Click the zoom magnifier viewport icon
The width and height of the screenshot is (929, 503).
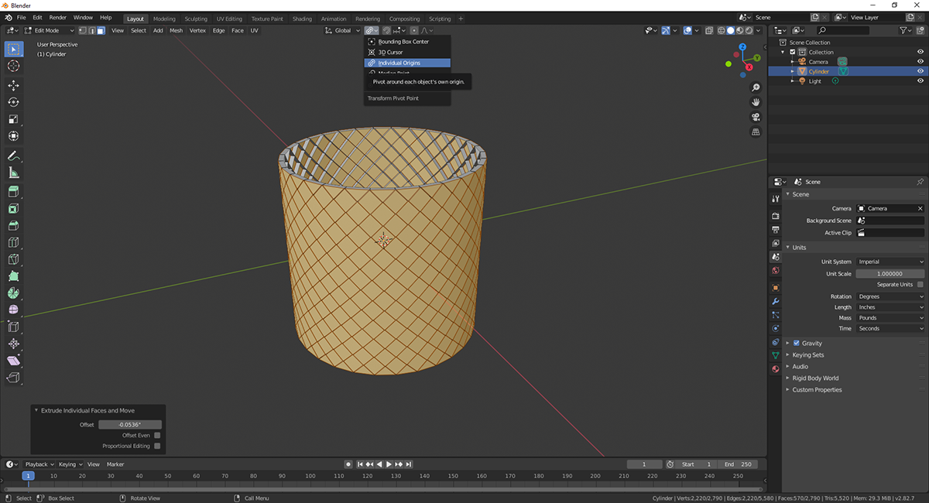756,87
